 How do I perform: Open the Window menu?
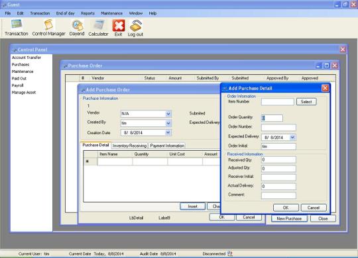(x=136, y=13)
